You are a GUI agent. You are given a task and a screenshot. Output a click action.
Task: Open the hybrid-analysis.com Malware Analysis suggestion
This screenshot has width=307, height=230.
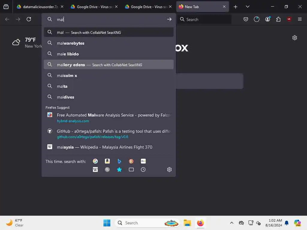tap(109, 118)
